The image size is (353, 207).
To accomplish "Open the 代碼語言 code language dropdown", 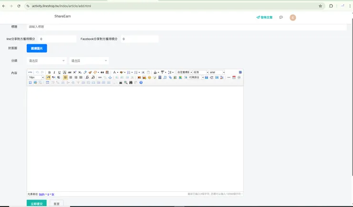I will [196, 78].
